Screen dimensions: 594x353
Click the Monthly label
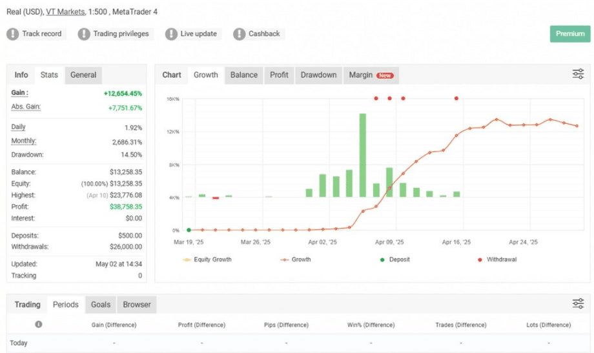click(24, 141)
